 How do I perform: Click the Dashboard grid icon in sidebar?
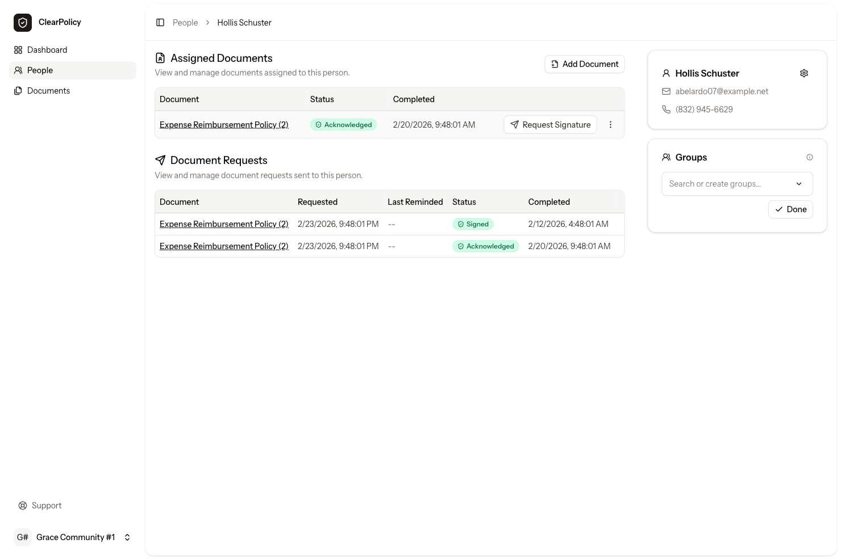click(18, 49)
